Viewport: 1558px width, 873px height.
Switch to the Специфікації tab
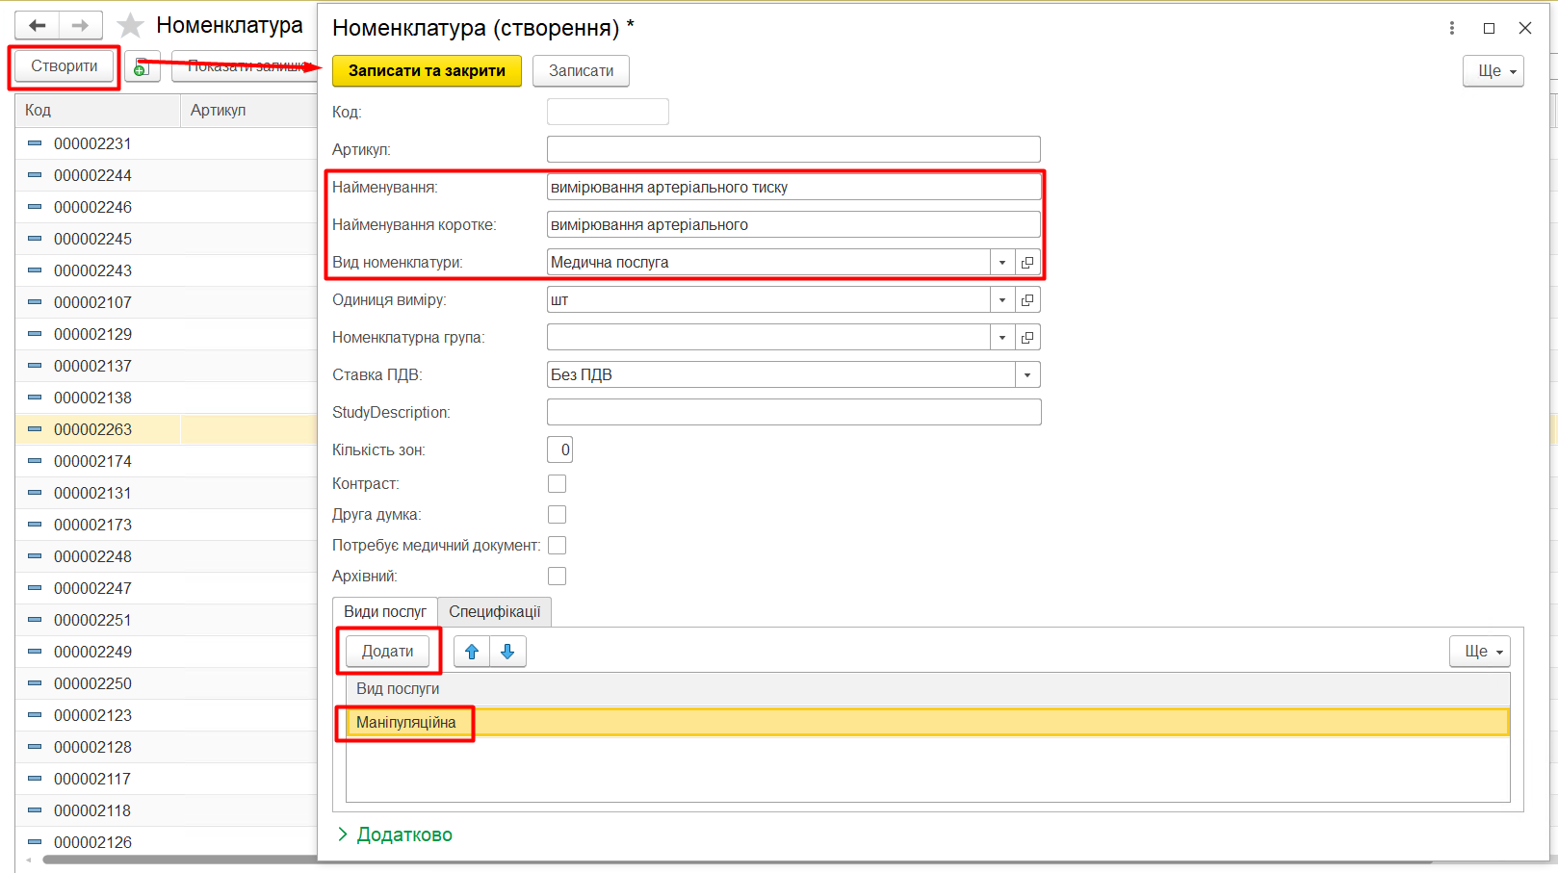495,612
